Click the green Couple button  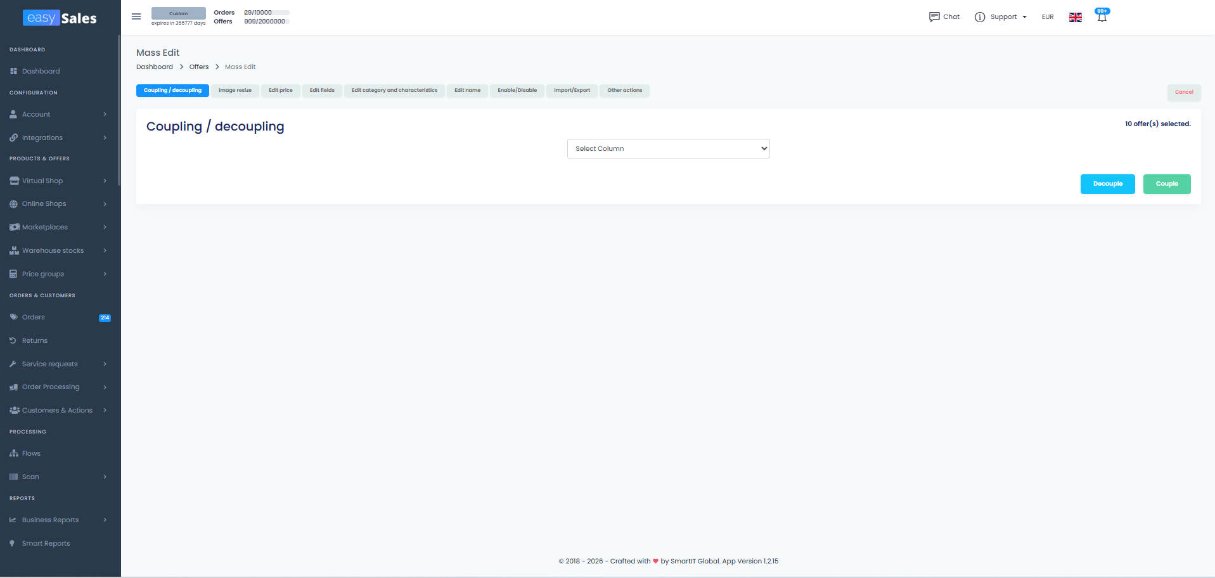(x=1167, y=184)
